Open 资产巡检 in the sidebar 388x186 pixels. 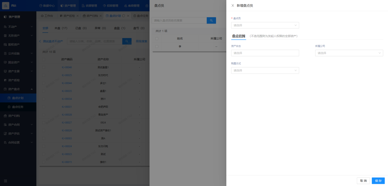[18, 80]
